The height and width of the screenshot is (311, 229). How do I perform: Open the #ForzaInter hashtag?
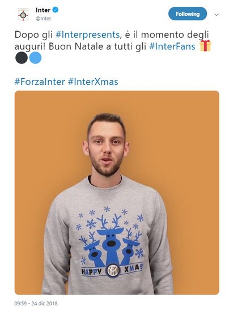coord(40,82)
